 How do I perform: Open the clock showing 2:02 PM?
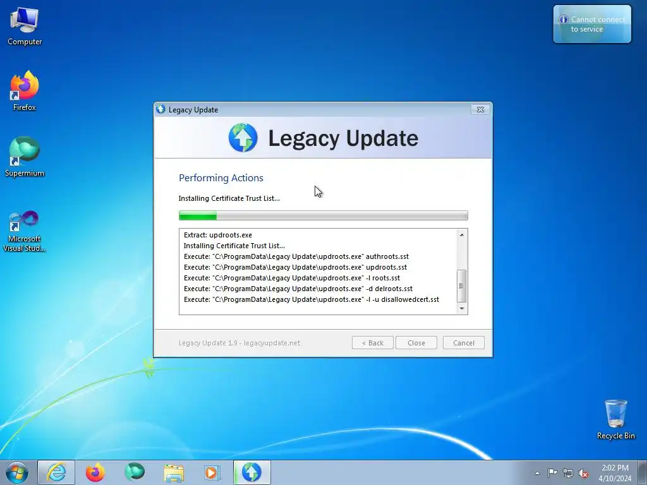615,473
